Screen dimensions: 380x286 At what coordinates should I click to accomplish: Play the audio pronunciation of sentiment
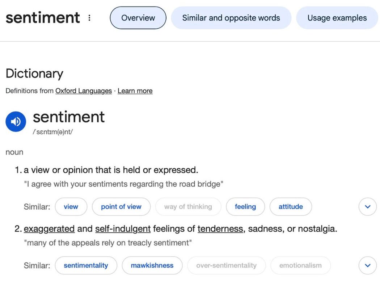tap(16, 122)
